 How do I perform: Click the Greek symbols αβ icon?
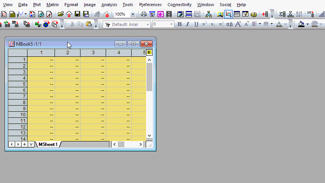click(229, 24)
